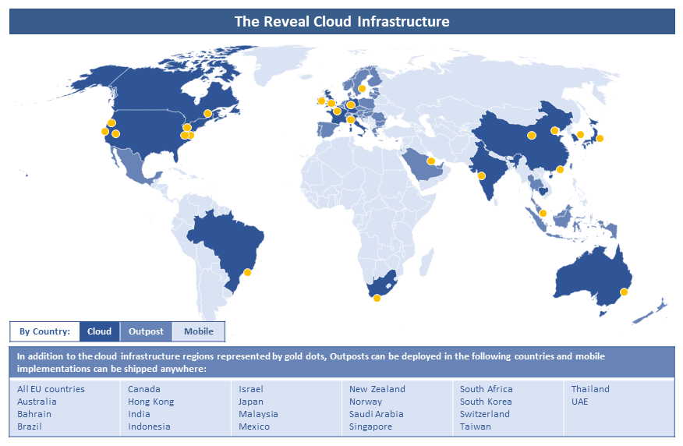This screenshot has height=446, width=683.
Task: Click 'Australia' in the country list
Action: pyautogui.click(x=37, y=402)
